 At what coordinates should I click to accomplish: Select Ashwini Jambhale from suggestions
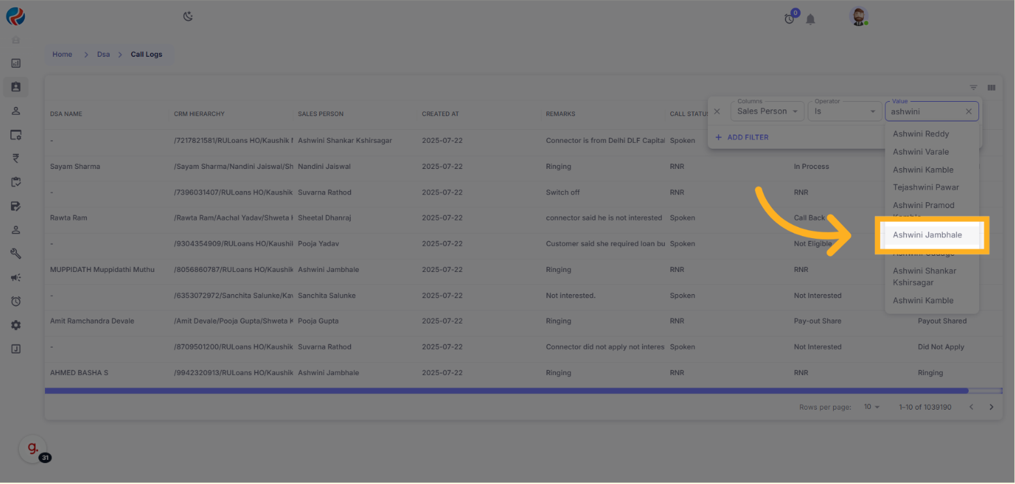[927, 235]
